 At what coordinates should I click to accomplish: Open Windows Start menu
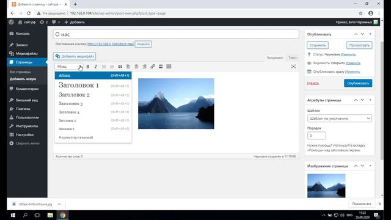pyautogui.click(x=13, y=215)
